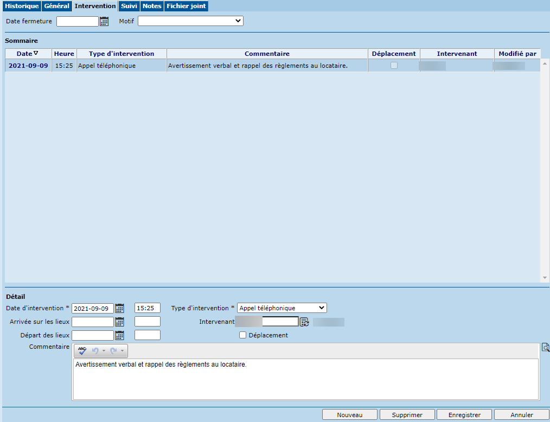550x422 pixels.
Task: Open the Fichier joint tab
Action: [x=186, y=6]
